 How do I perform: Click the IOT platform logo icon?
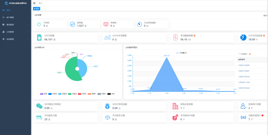pos(6,3)
